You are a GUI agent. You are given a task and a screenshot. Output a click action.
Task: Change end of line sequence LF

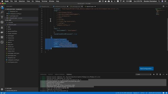pos(146,93)
